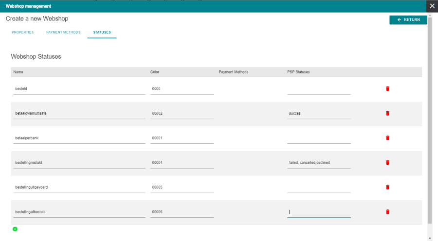Delete the betaaldviamultisafe status row
The image size is (438, 242).
(387, 113)
